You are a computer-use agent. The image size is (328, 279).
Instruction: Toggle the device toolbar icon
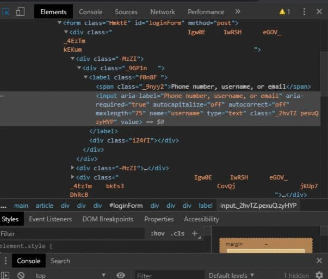tap(20, 11)
